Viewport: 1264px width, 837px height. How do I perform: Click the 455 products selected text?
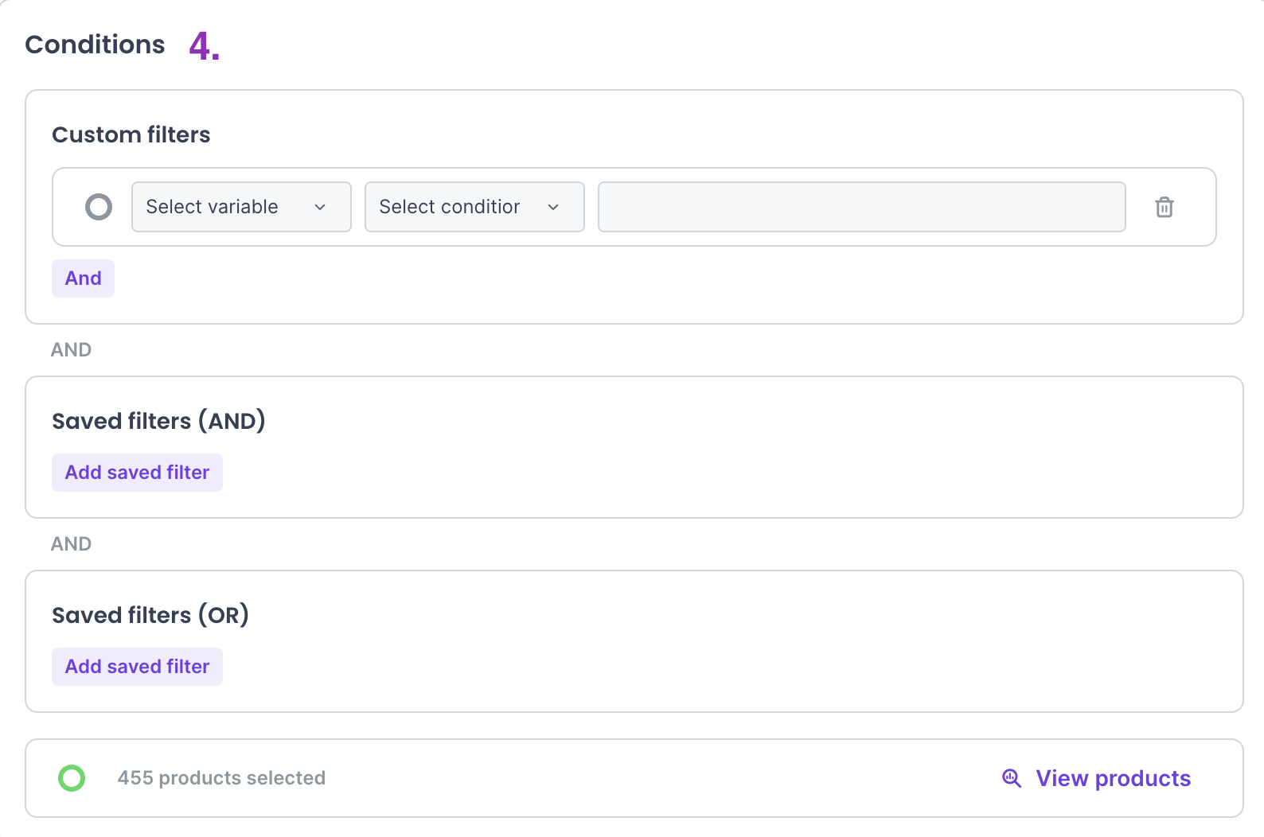point(221,778)
